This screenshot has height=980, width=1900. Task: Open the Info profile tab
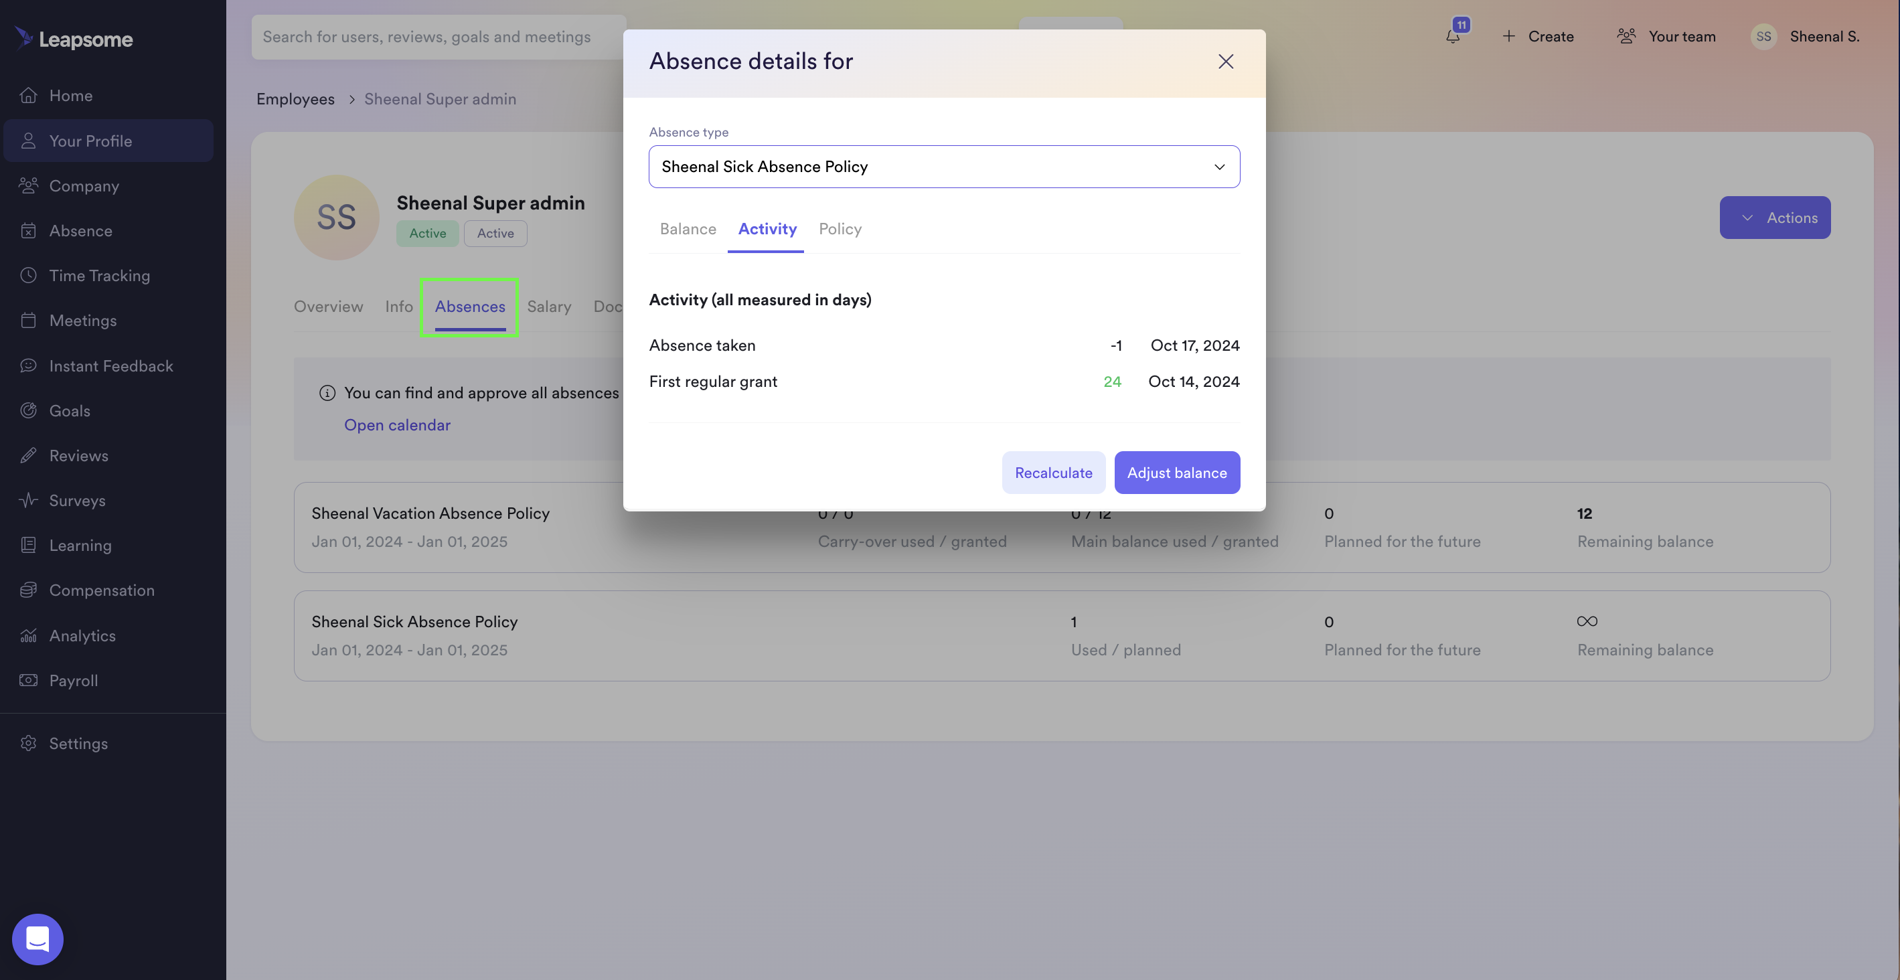click(x=398, y=307)
